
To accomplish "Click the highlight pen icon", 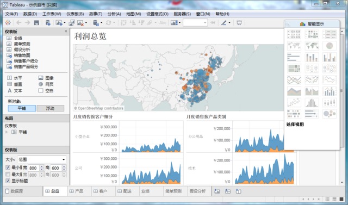I will [223, 23].
